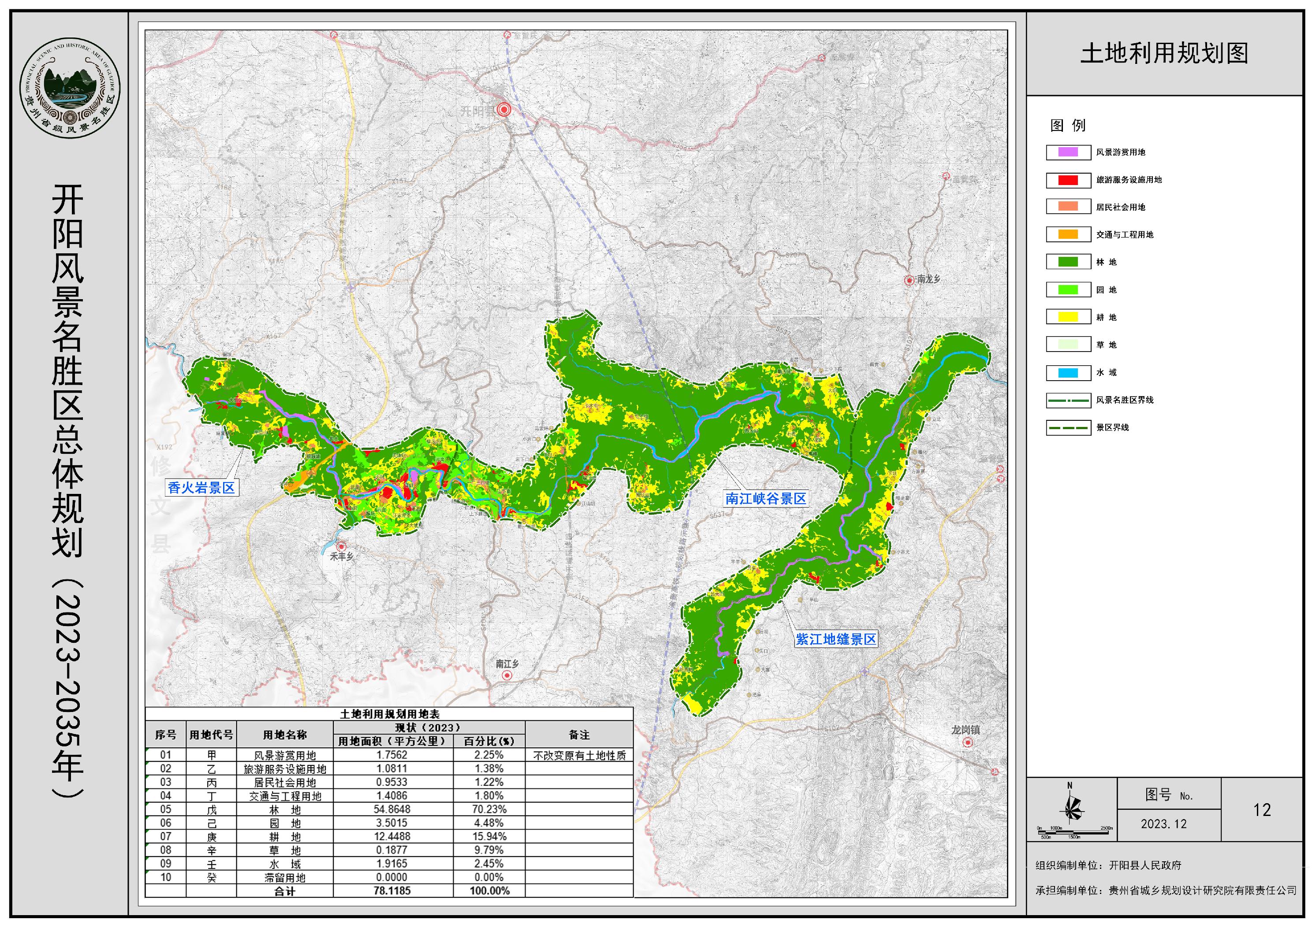The image size is (1312, 927).
Task: Click the 南江乡 red town marker
Action: point(507,675)
